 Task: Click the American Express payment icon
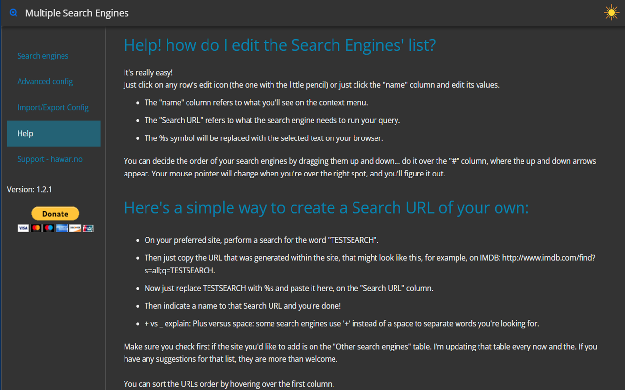pos(62,228)
